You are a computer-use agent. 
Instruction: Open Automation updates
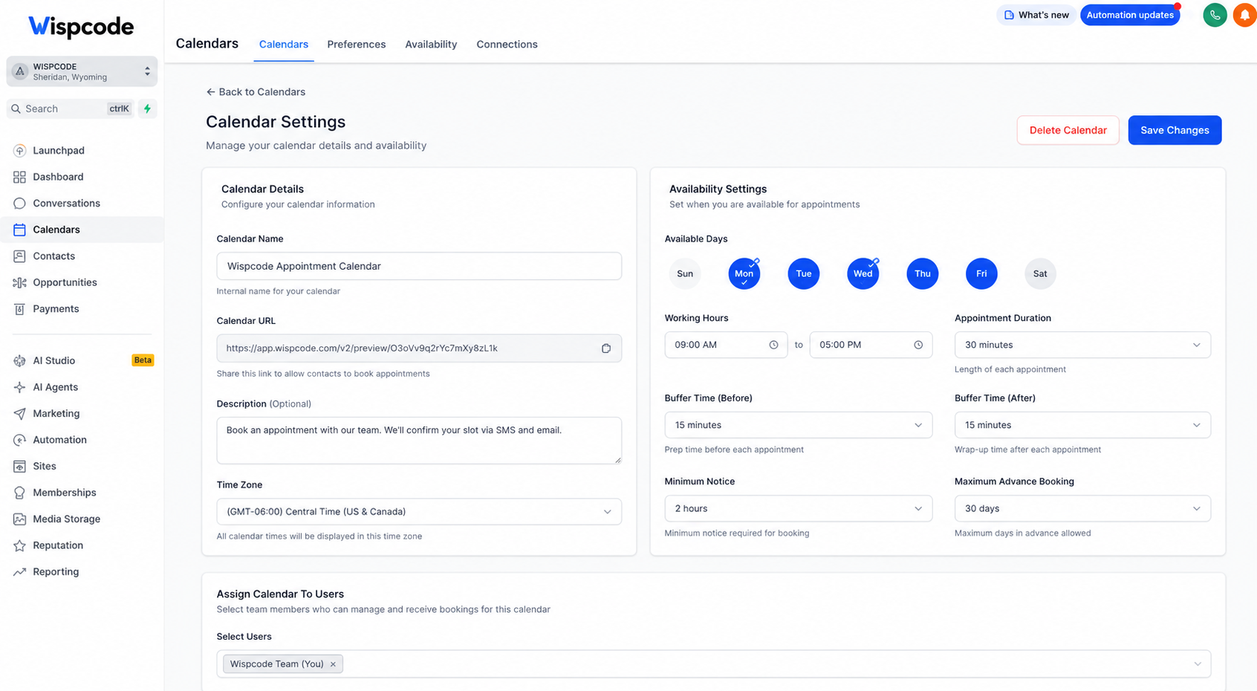click(x=1130, y=15)
